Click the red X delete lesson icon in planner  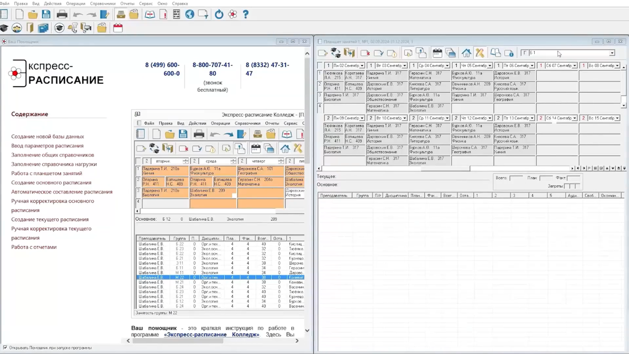pyautogui.click(x=365, y=53)
